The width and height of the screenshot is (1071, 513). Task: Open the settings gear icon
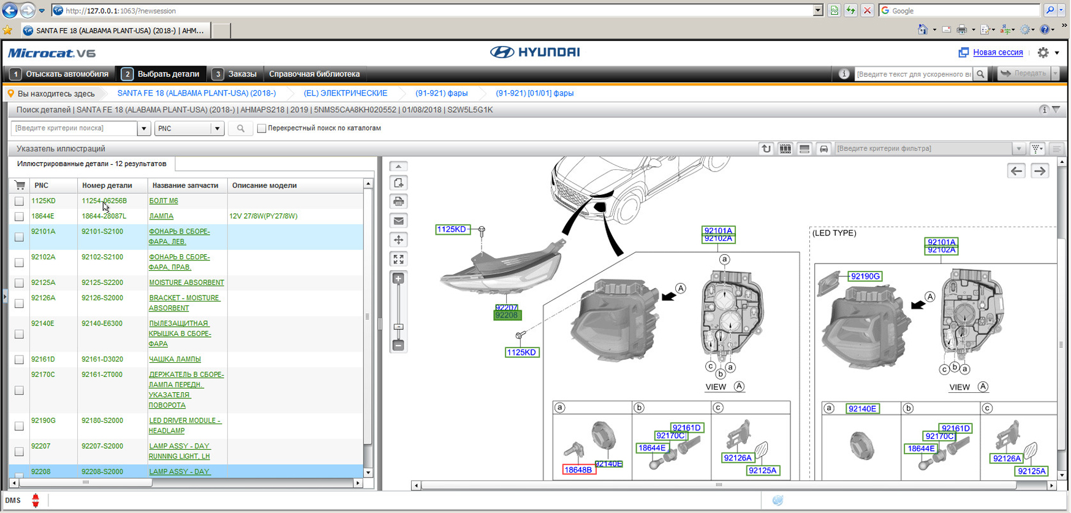(1043, 53)
